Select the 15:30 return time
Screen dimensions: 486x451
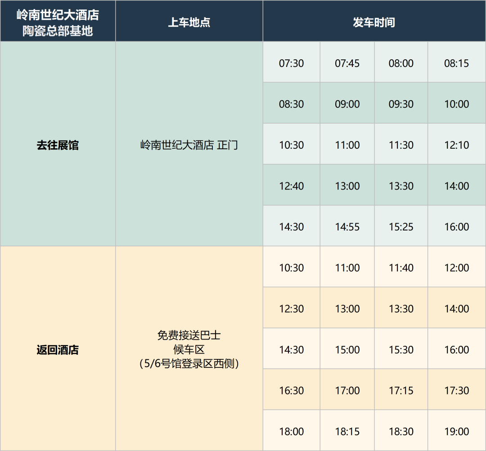pos(401,349)
